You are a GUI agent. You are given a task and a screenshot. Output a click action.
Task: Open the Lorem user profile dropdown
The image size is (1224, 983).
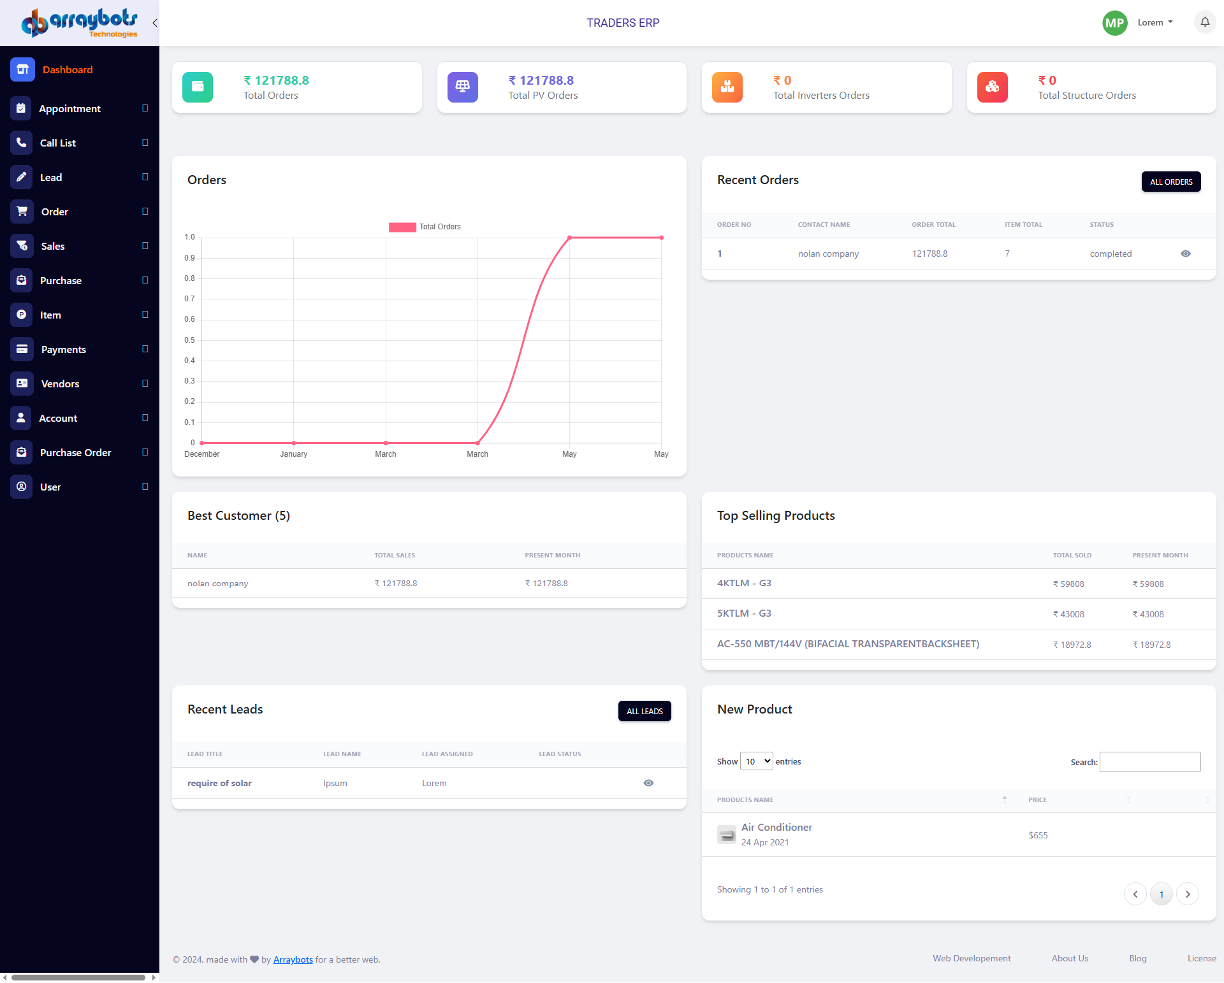click(x=1155, y=22)
